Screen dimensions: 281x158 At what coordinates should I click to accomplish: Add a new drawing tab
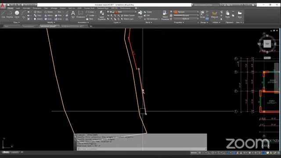point(91,26)
